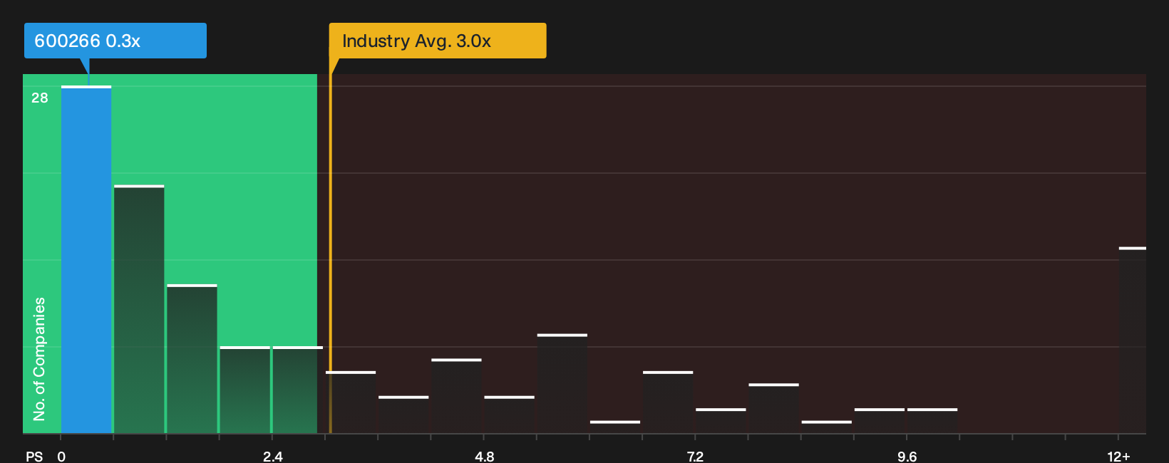
Task: Select the tallest dark bar between 4.8 and 7.2
Action: pos(562,383)
